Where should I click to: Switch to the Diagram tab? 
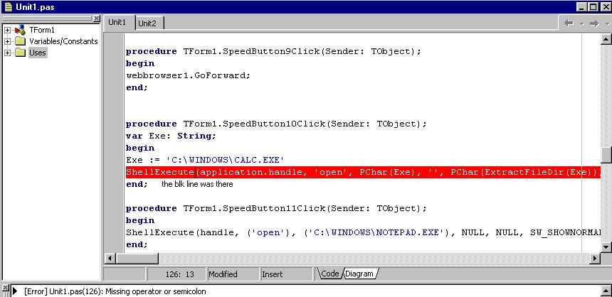coord(359,274)
